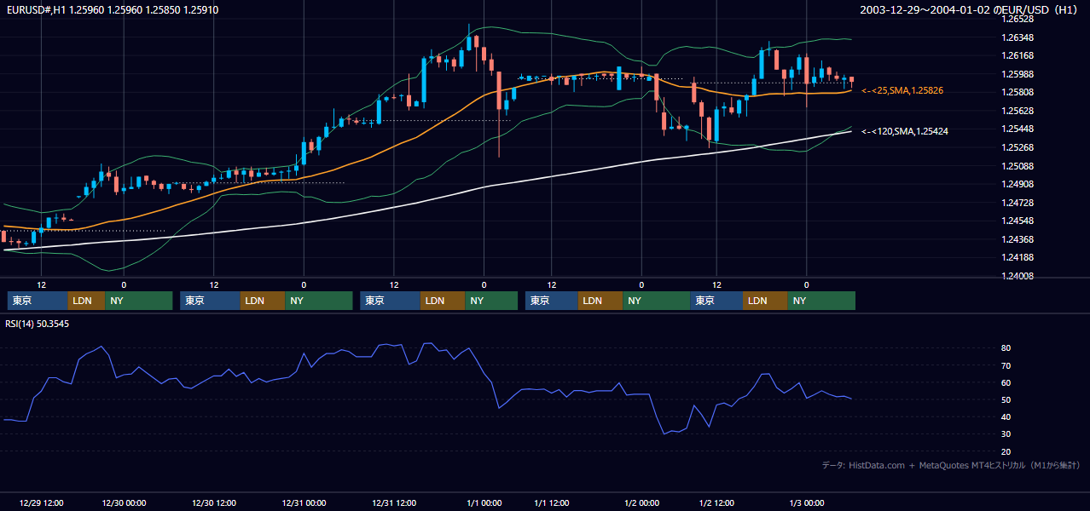Click price axis value 1.25988

1018,74
